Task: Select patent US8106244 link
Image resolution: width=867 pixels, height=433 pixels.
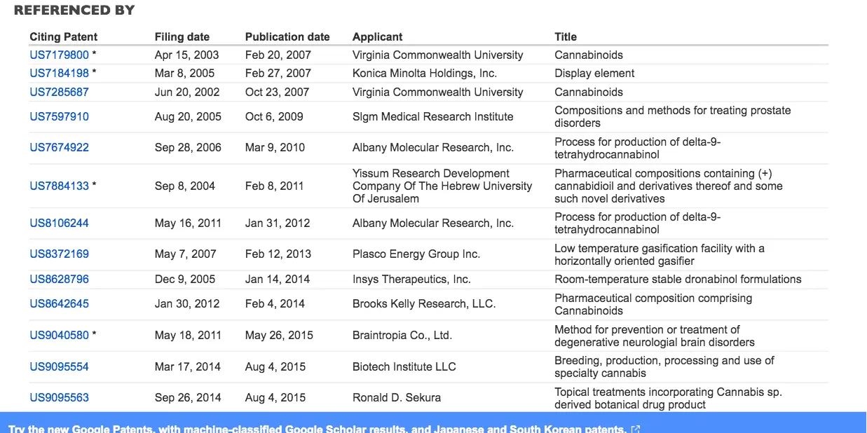Action: (x=59, y=223)
